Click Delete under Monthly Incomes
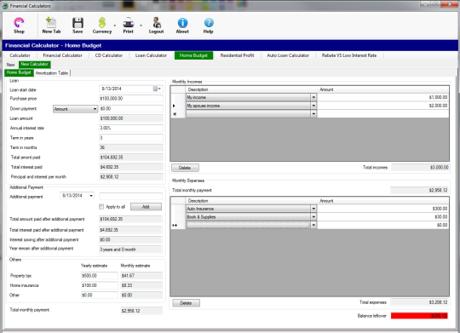This screenshot has width=460, height=333. (185, 168)
